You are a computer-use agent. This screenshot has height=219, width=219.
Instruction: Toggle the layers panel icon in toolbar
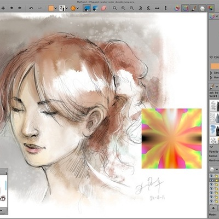(202, 8)
